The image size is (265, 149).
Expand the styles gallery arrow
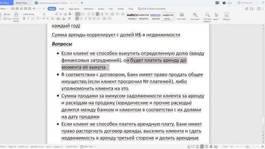[175, 19]
